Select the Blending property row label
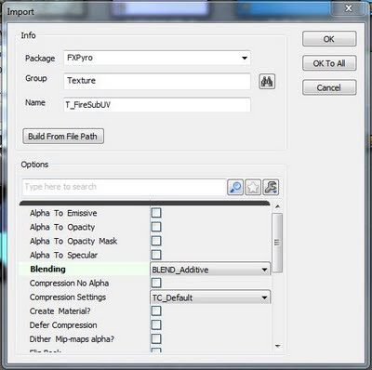The width and height of the screenshot is (372, 370). point(47,269)
